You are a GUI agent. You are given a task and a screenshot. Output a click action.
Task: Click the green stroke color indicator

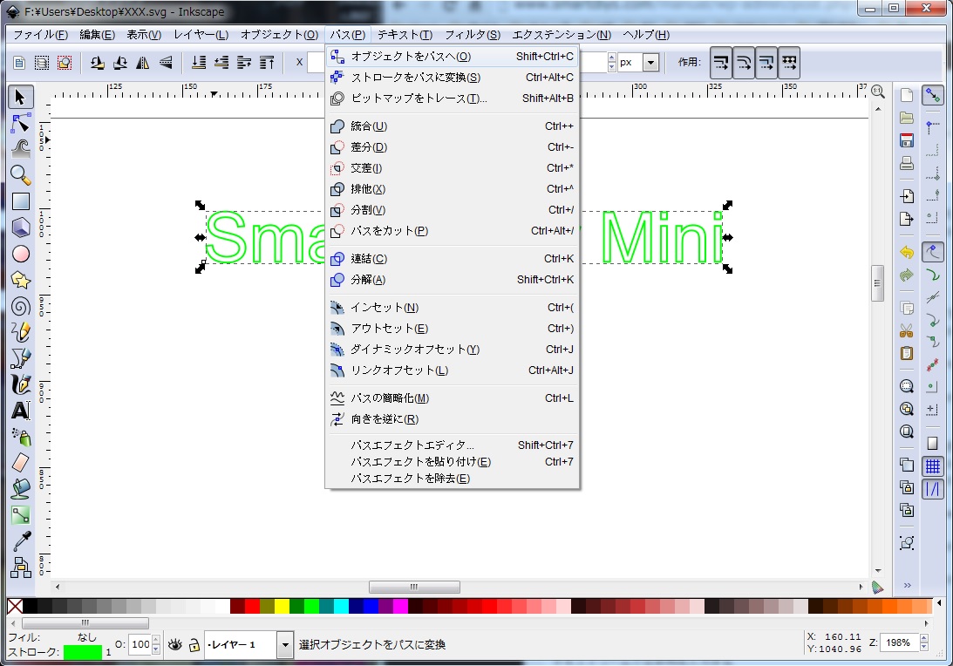[x=83, y=652]
